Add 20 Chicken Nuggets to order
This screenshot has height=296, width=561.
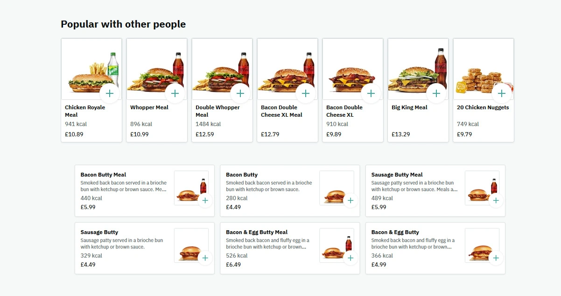click(502, 93)
